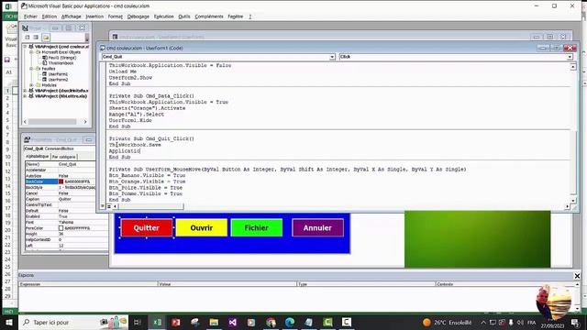
Task: Open the Outils menu
Action: (184, 16)
